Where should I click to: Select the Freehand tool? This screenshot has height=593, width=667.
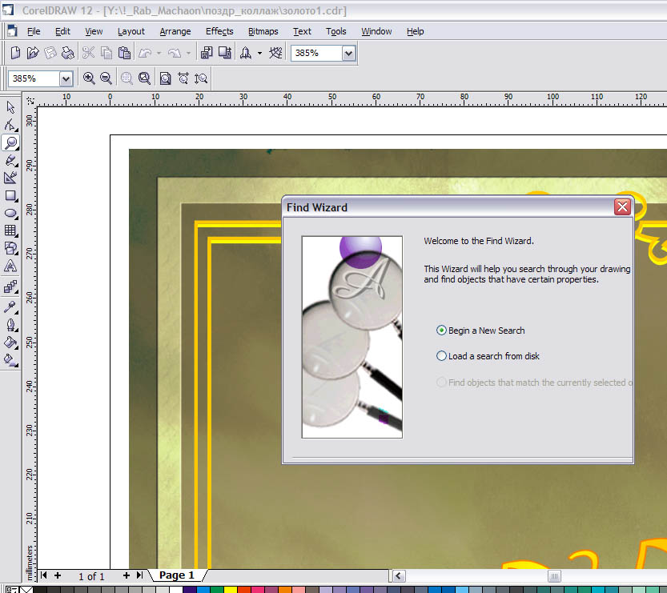click(x=10, y=160)
